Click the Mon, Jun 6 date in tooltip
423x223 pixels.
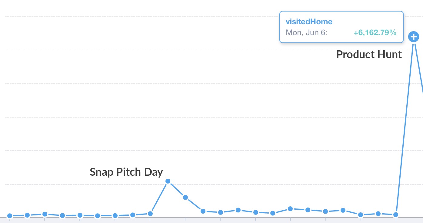point(306,32)
